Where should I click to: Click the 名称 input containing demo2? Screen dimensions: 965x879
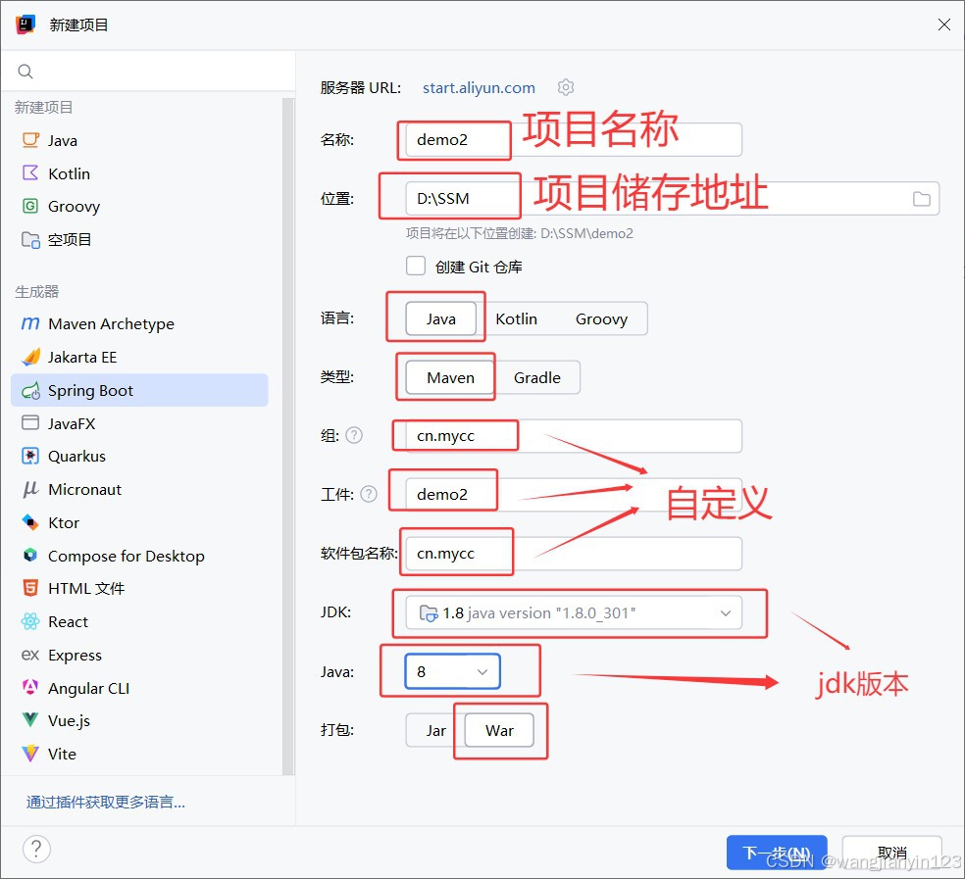coord(574,139)
